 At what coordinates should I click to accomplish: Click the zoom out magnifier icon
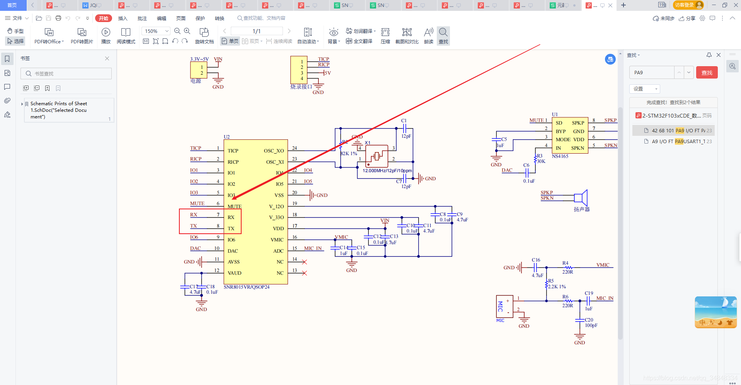point(177,31)
